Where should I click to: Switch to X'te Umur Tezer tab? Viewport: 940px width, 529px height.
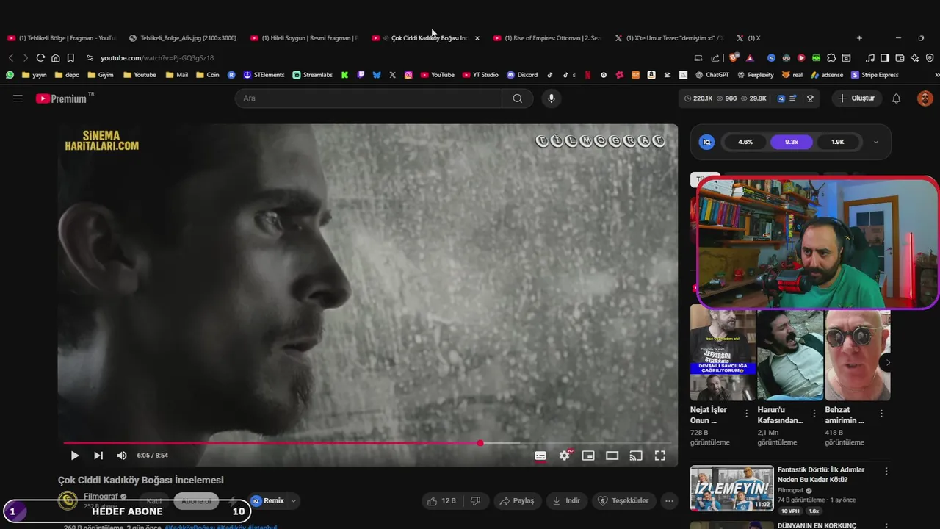coord(669,38)
